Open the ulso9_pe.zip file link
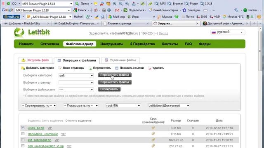Viewport: 264px width, 148px height. [x=36, y=128]
